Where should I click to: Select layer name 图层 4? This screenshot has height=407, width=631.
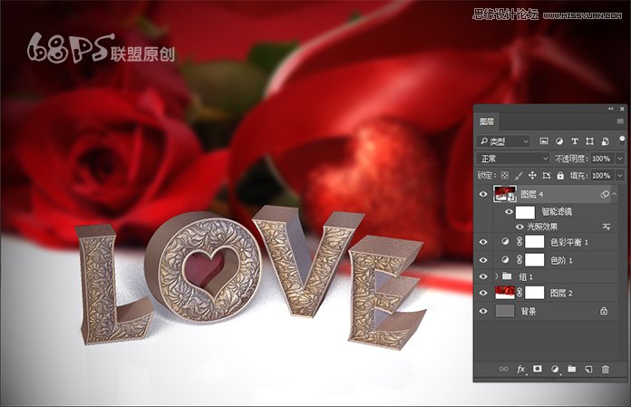(531, 194)
